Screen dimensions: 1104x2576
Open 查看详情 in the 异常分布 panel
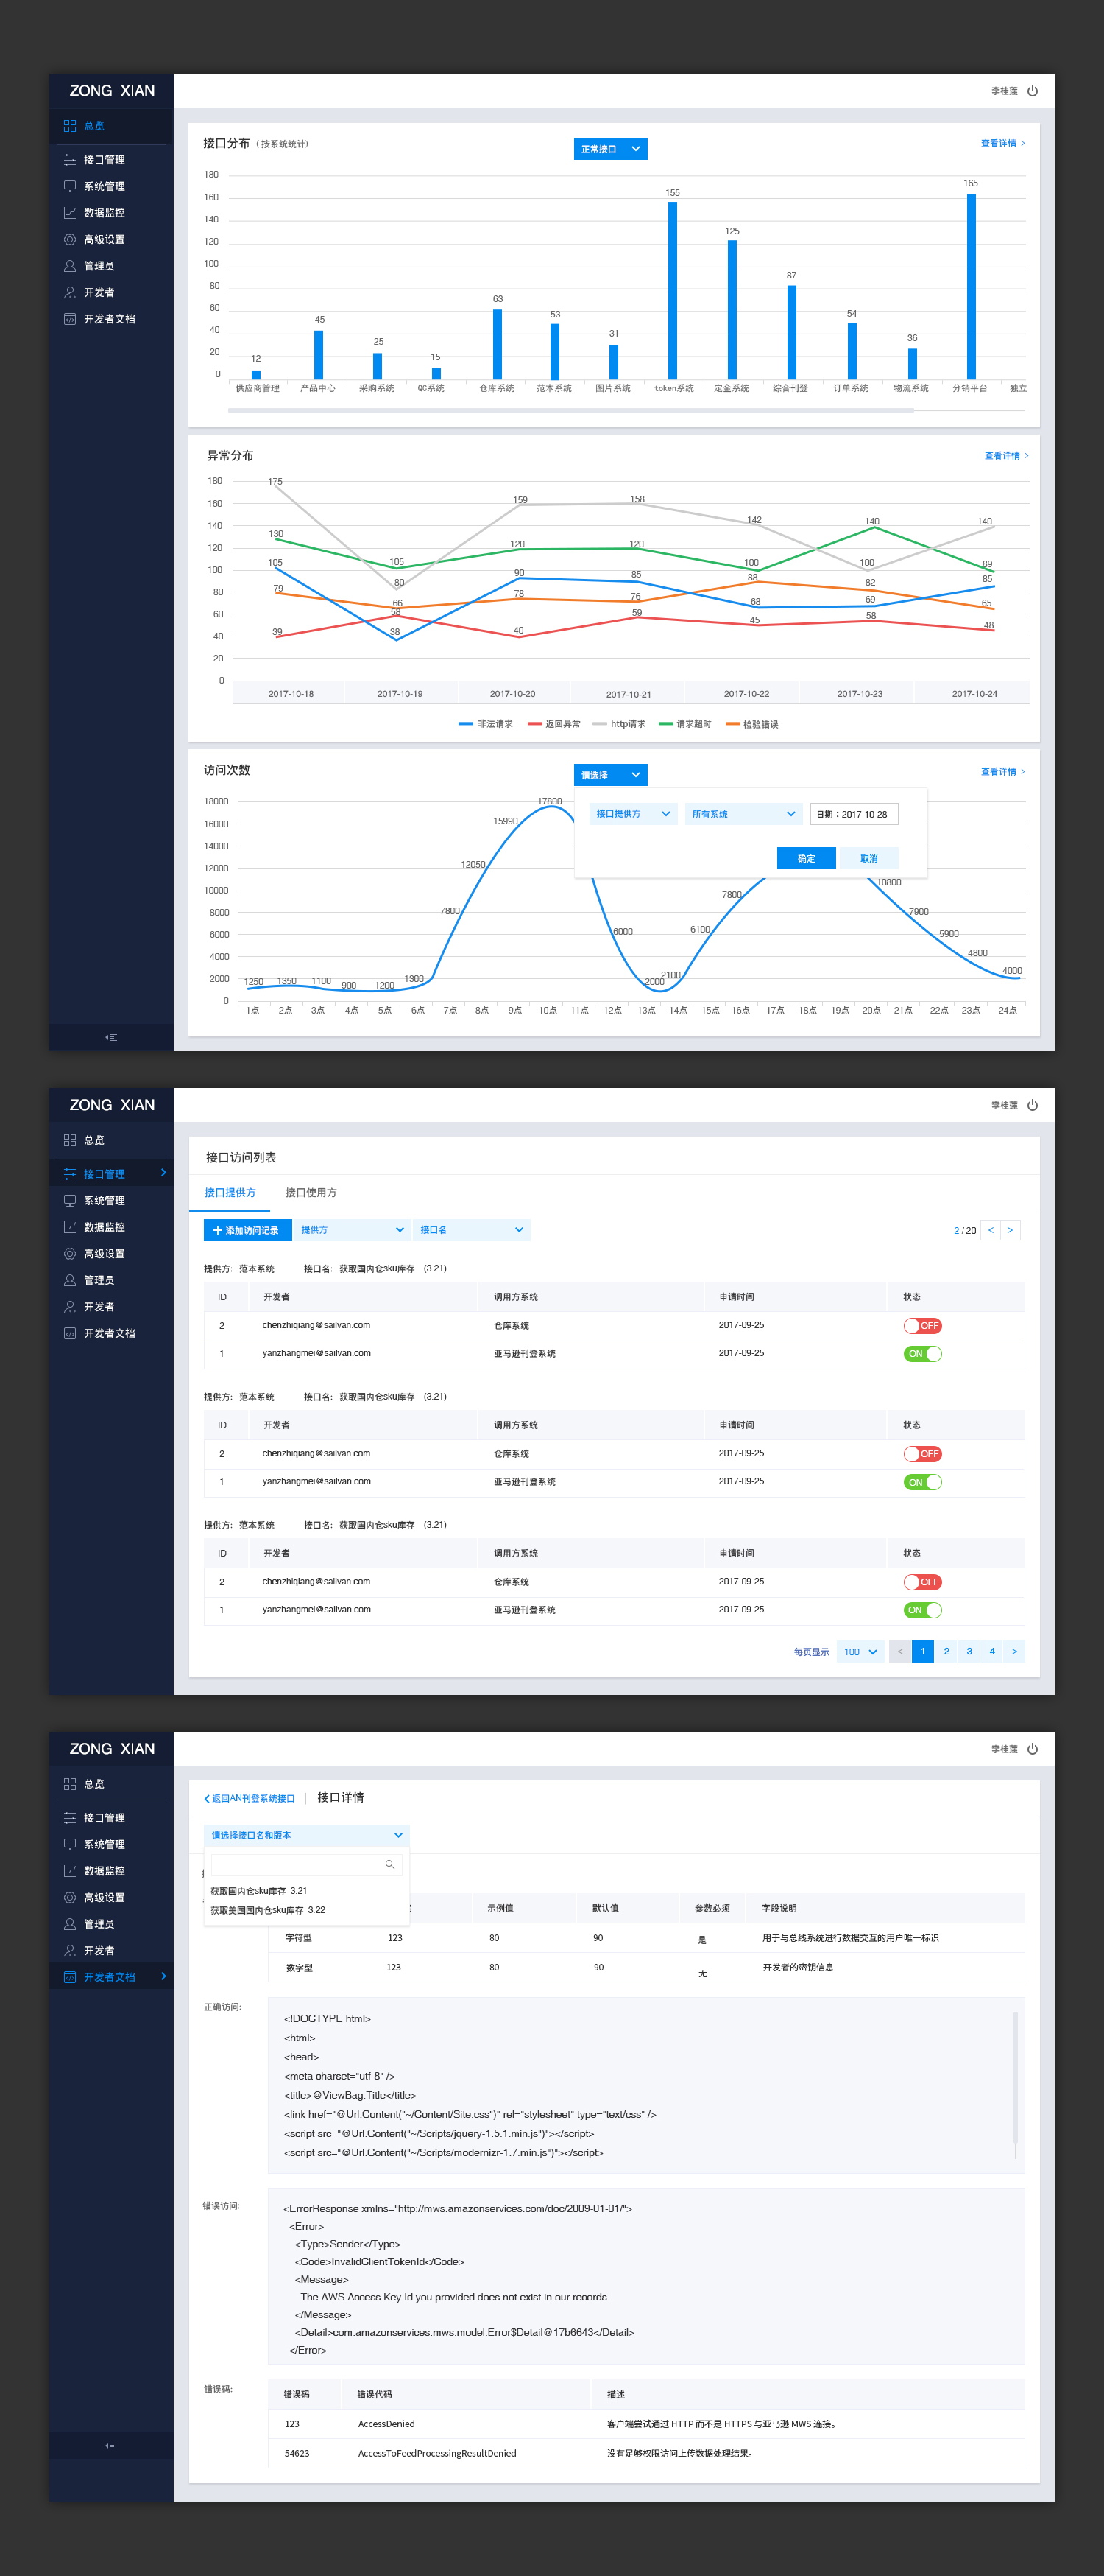(1006, 455)
